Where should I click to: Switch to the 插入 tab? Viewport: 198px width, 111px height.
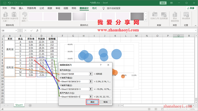pos(21,8)
